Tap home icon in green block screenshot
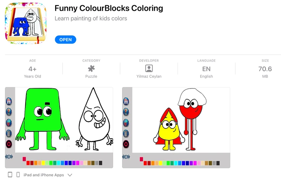 pyautogui.click(x=9, y=101)
